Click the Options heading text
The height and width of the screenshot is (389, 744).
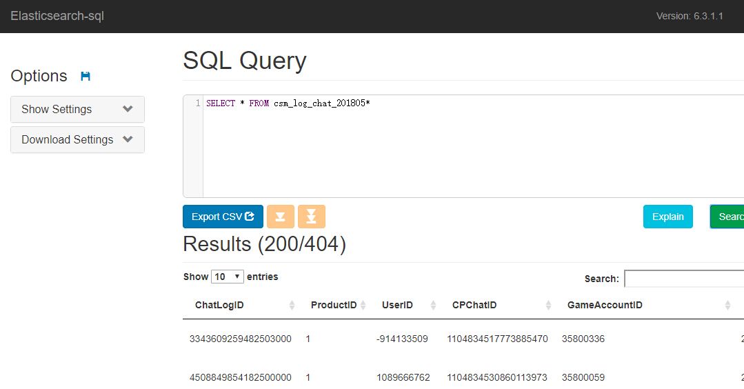pyautogui.click(x=39, y=76)
